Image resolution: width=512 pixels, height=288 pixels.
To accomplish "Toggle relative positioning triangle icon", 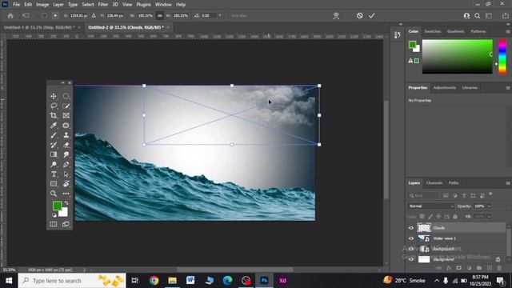I will point(94,16).
